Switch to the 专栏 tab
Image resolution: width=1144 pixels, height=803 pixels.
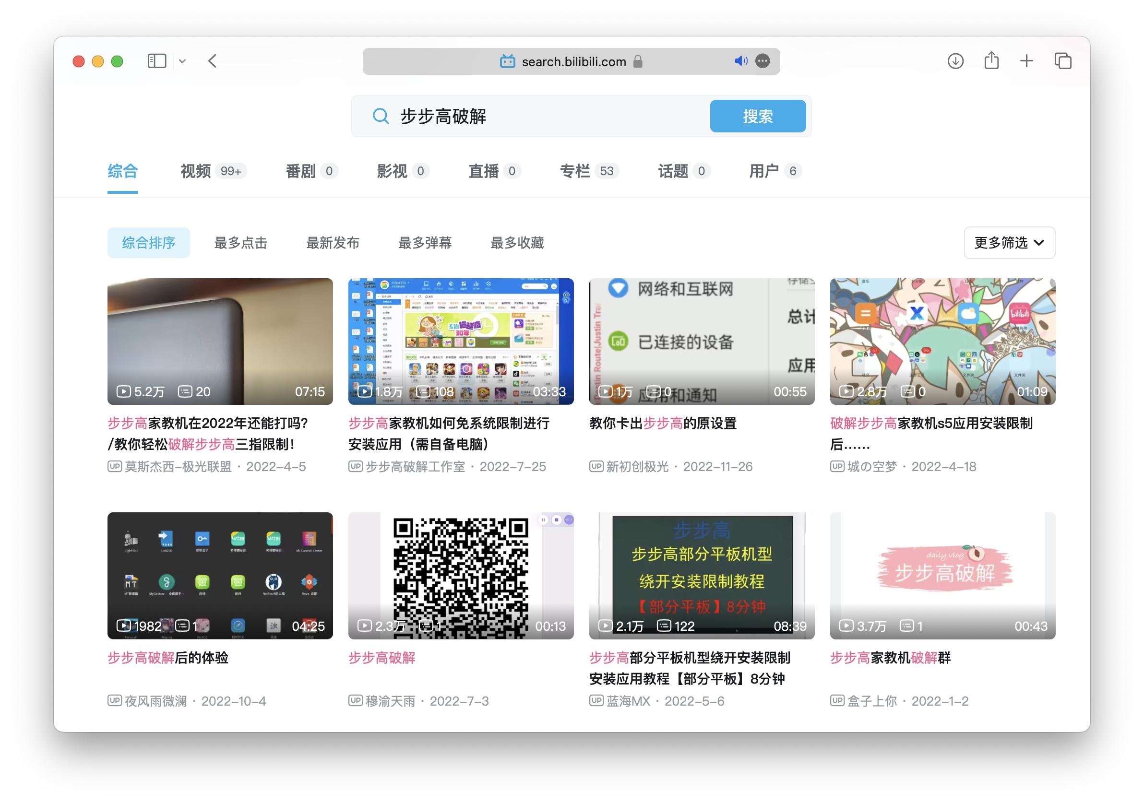[x=574, y=171]
